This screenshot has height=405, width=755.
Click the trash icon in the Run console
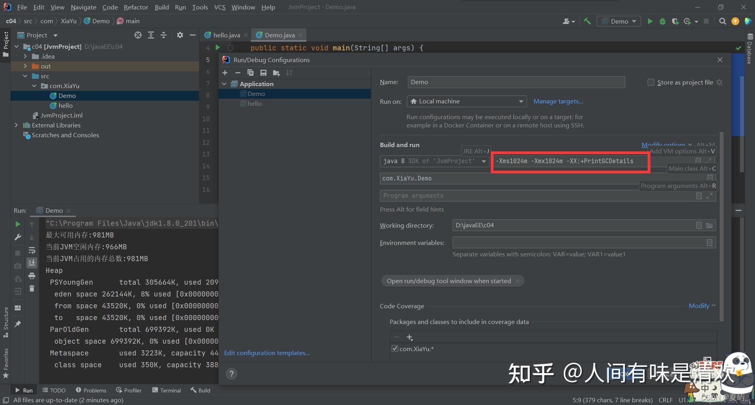[32, 289]
